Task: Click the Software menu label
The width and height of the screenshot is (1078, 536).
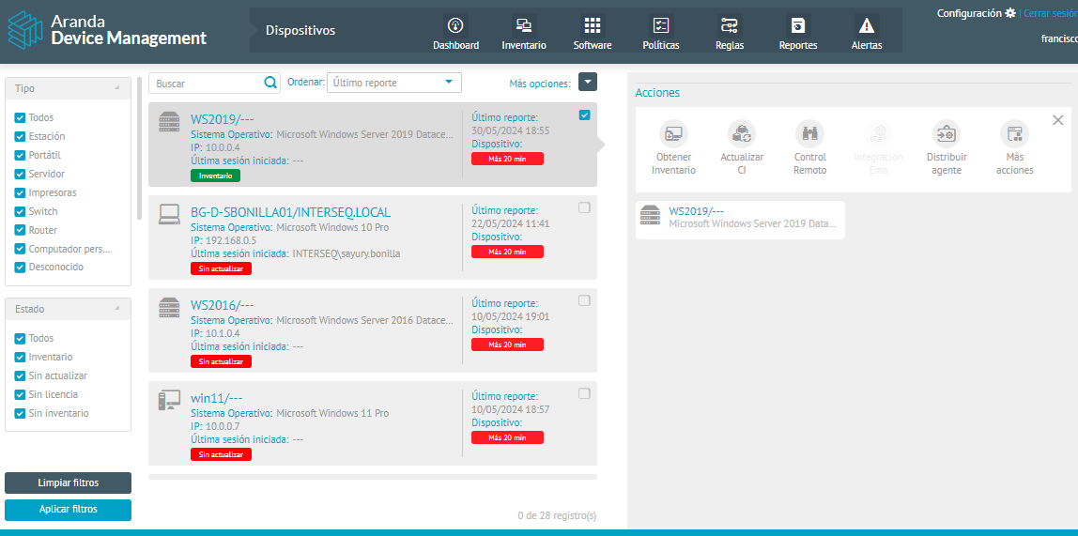Action: [x=593, y=46]
